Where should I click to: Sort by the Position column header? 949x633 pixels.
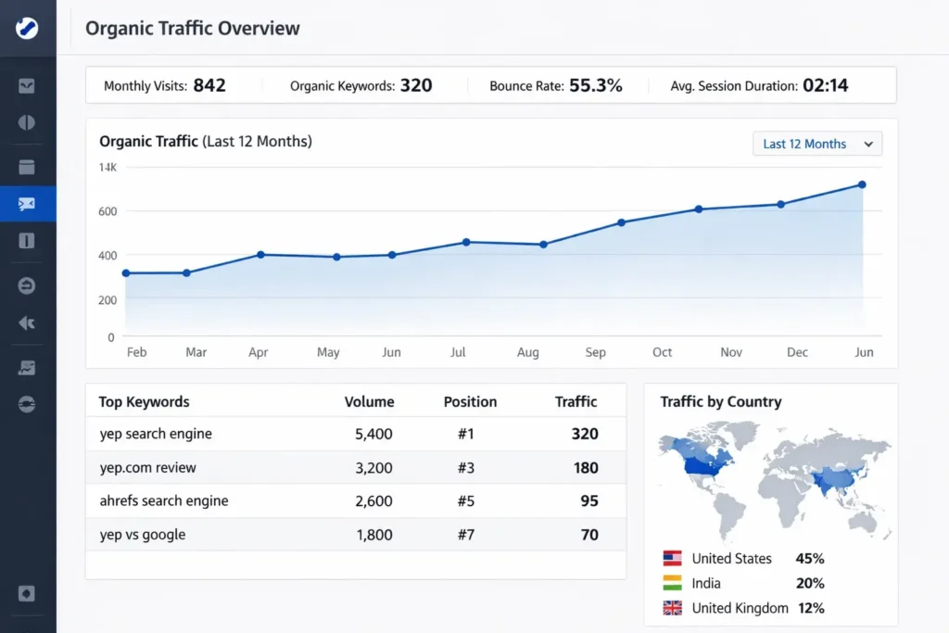click(470, 402)
